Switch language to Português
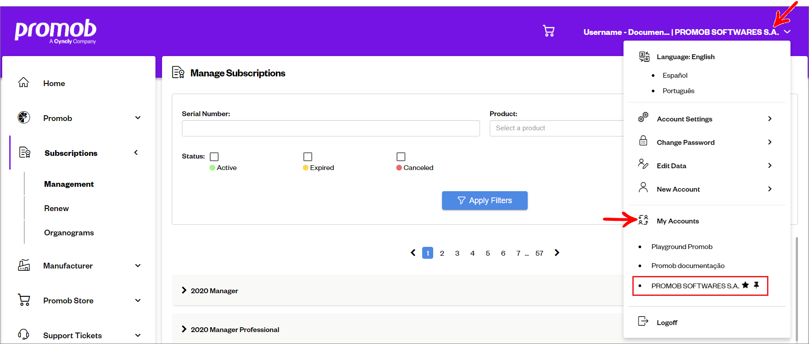This screenshot has height=344, width=809. [678, 91]
